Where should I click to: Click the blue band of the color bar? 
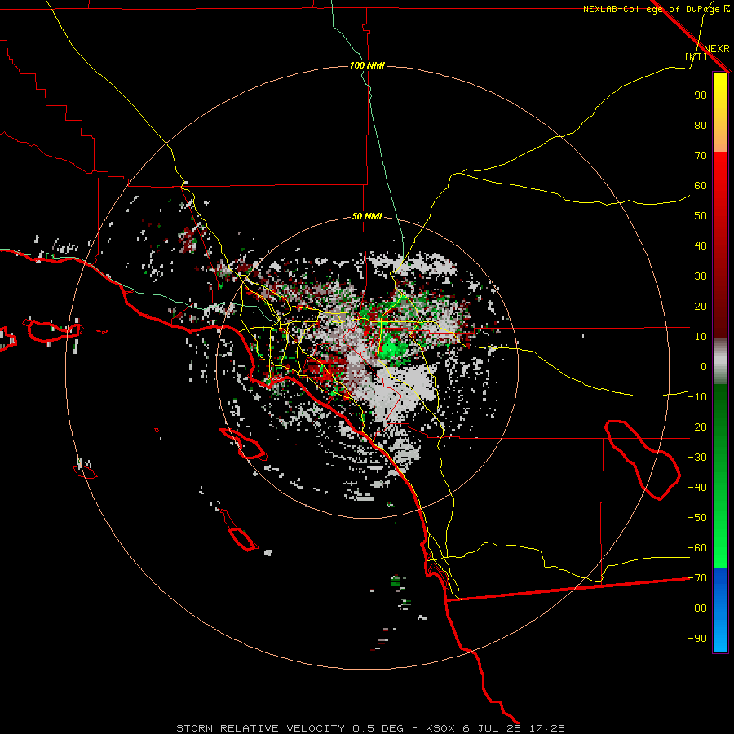coord(720,610)
